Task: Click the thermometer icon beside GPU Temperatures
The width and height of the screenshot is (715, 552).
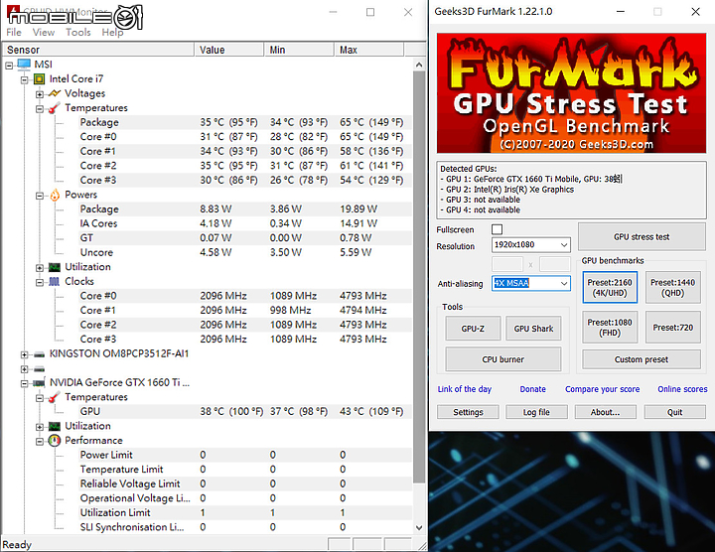Action: tap(55, 397)
